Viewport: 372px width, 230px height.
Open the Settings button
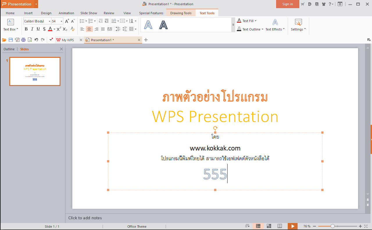[298, 25]
